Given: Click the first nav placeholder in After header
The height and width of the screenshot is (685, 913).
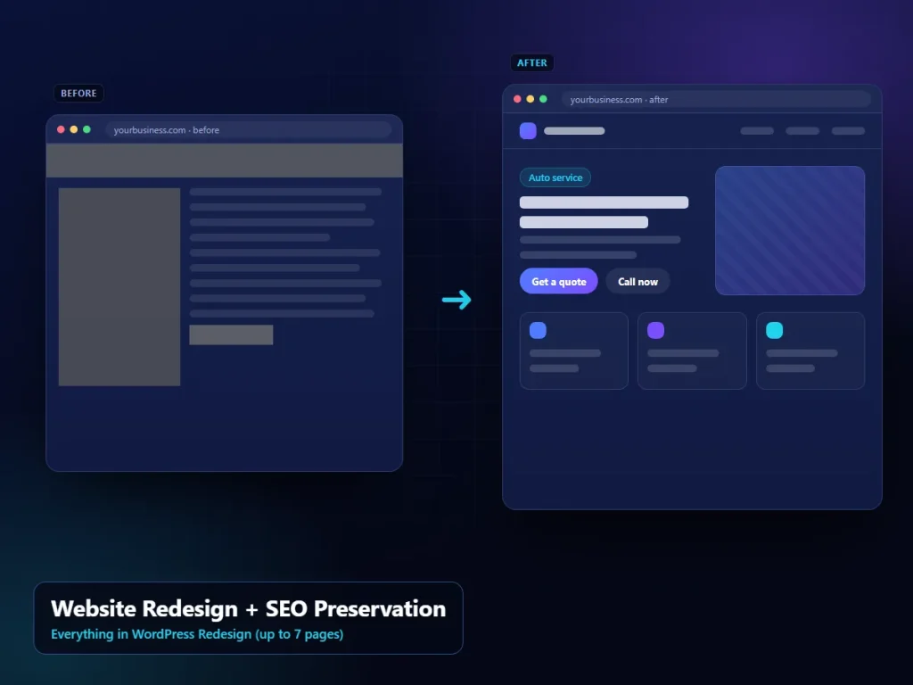Looking at the screenshot, I should (x=757, y=131).
